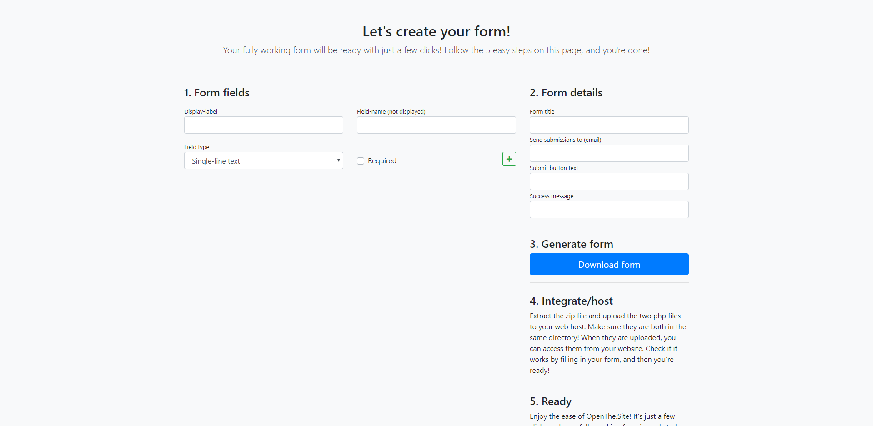
Task: Focus the Display-label input field
Action: pos(264,125)
